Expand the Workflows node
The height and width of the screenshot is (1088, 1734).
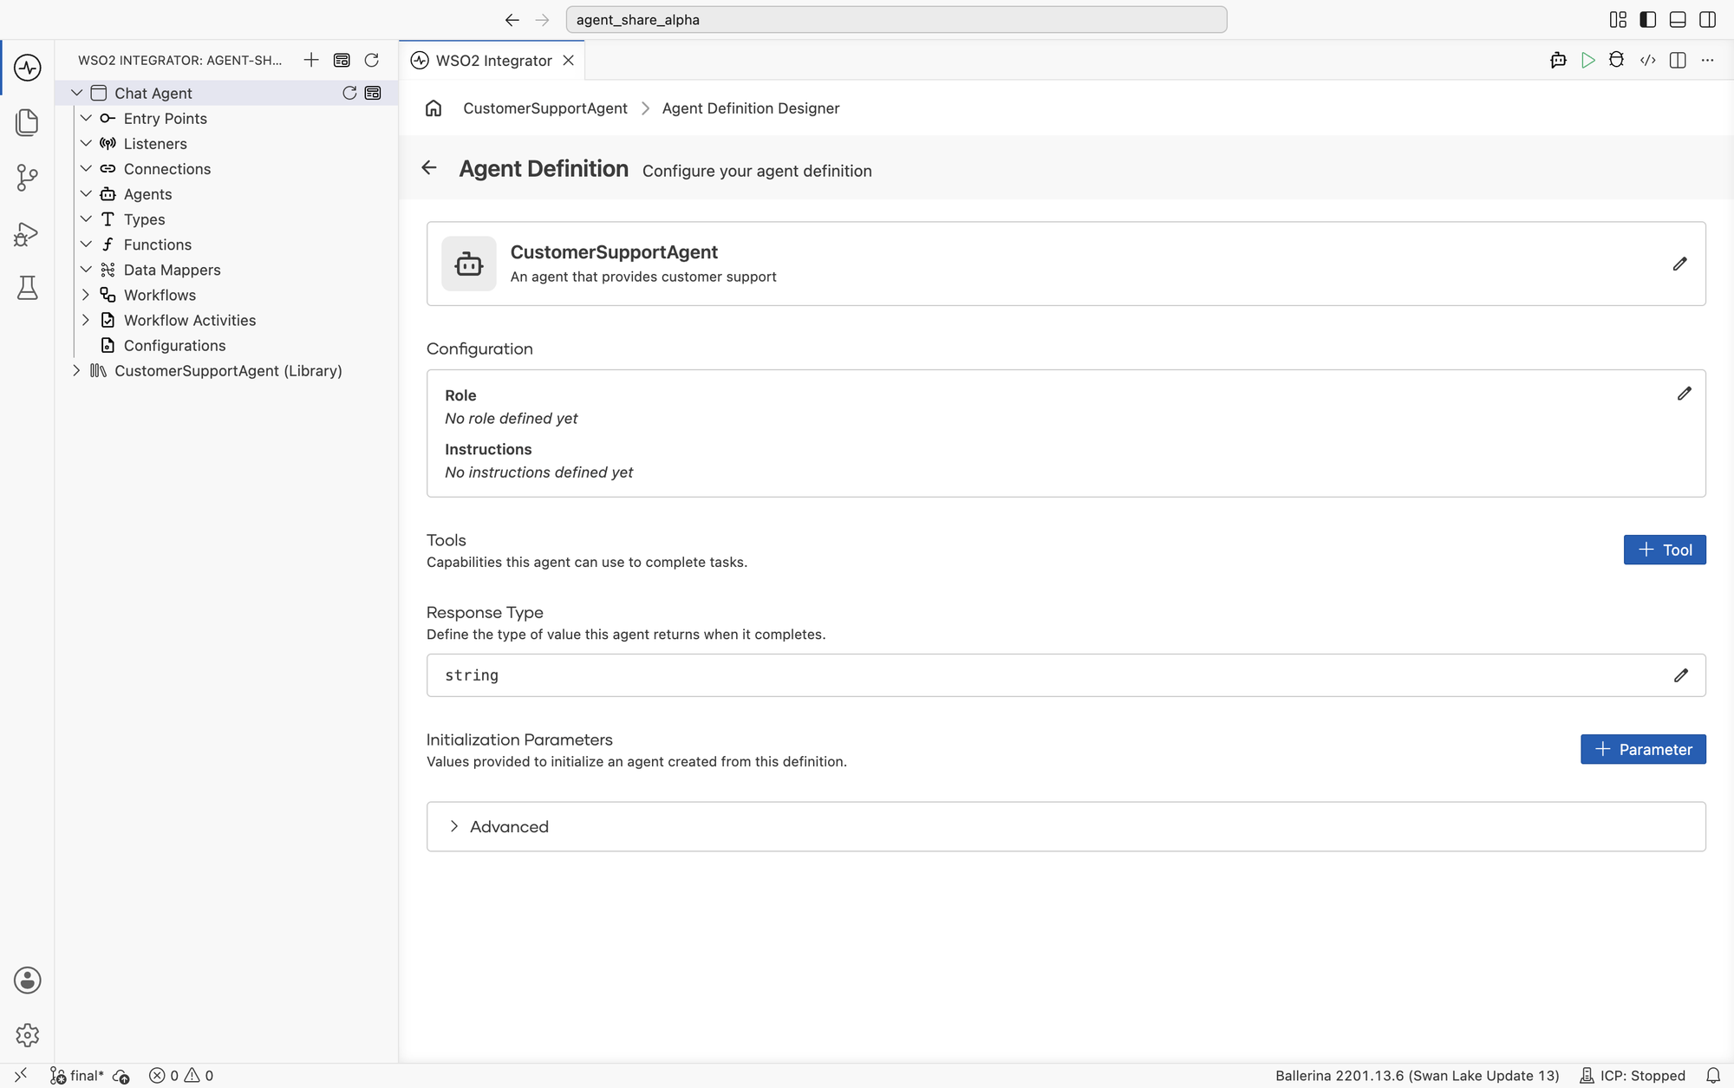coord(86,295)
